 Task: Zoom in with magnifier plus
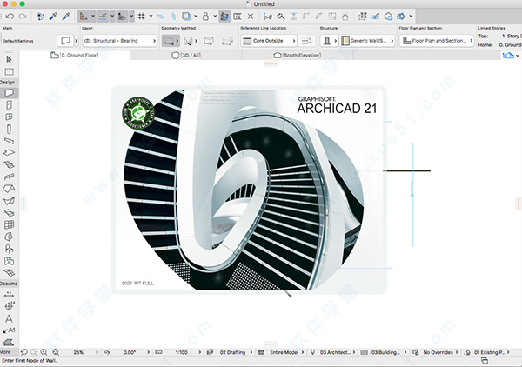pos(43,352)
